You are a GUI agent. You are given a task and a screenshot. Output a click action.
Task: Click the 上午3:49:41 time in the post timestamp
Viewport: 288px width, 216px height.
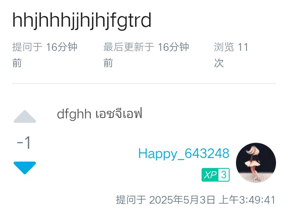click(x=247, y=200)
